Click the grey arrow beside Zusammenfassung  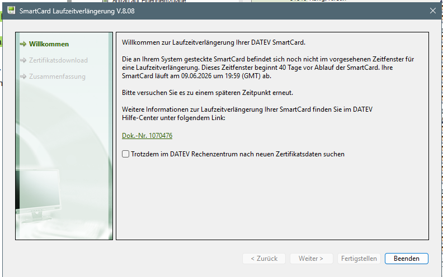click(x=23, y=77)
